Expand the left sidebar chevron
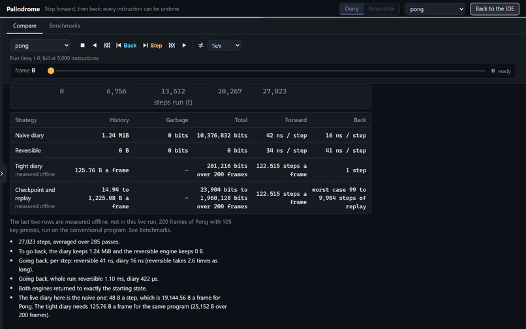The image size is (526, 329). click(x=2, y=174)
